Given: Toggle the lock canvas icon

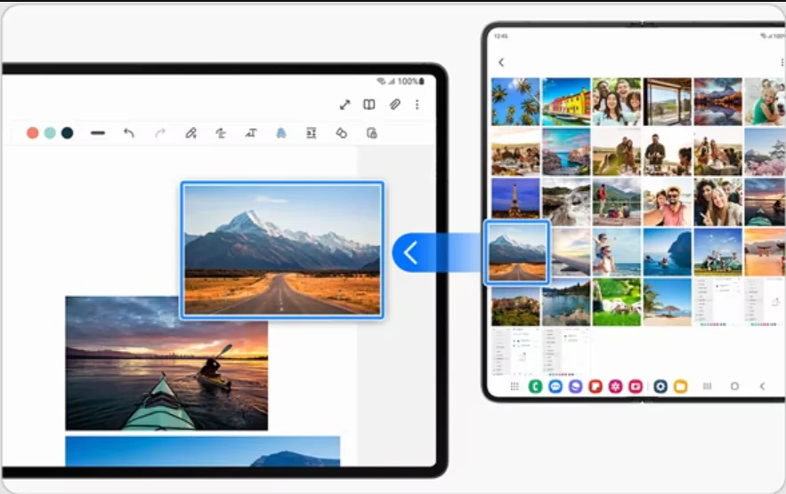Looking at the screenshot, I should click(371, 133).
